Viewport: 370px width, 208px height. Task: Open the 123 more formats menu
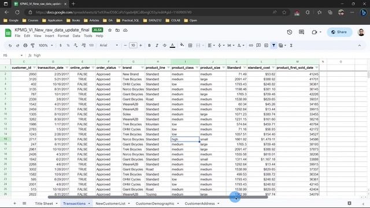(91, 45)
